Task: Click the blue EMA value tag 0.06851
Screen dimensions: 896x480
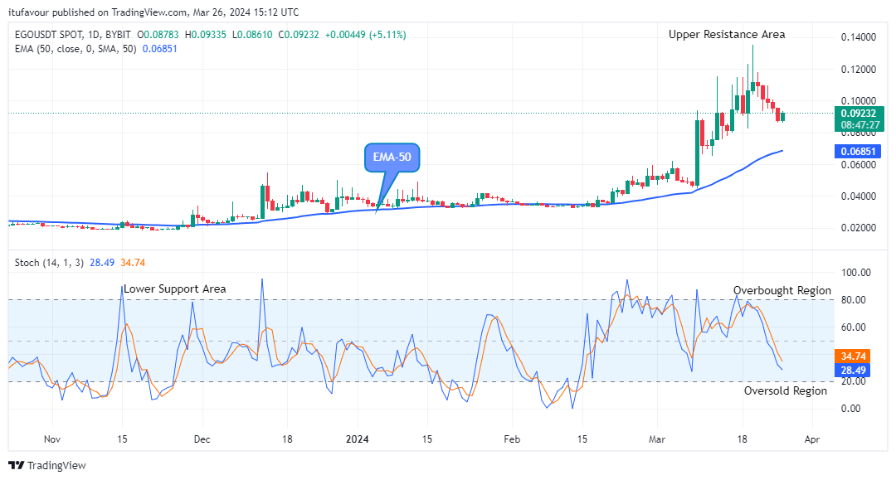Action: [858, 151]
